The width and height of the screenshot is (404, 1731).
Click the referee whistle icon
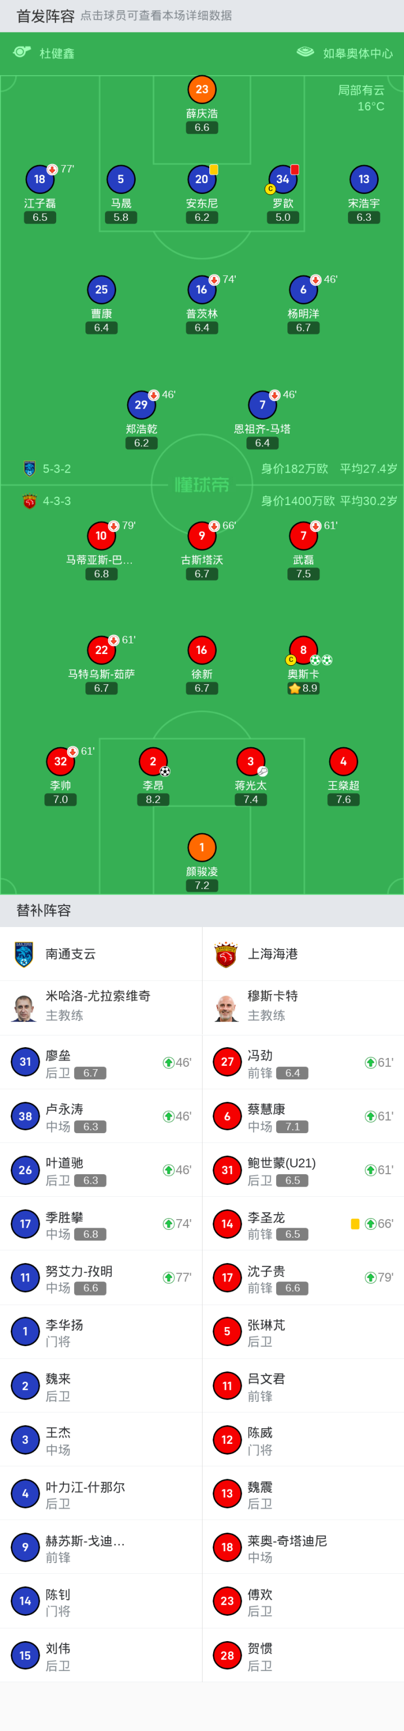tap(22, 52)
